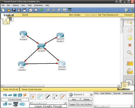Open the Extensions menu

point(38,5)
